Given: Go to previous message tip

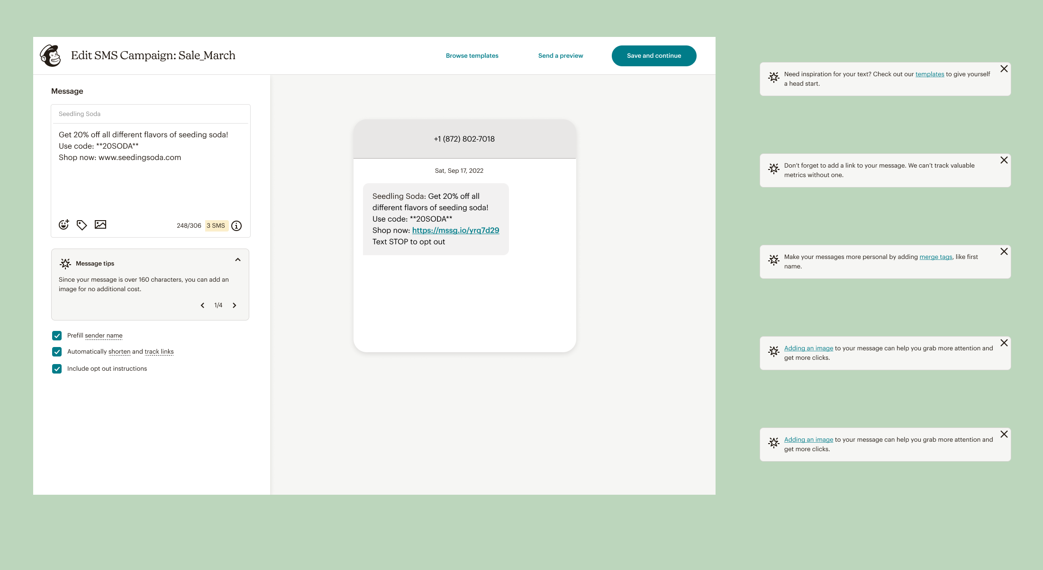Looking at the screenshot, I should (202, 305).
